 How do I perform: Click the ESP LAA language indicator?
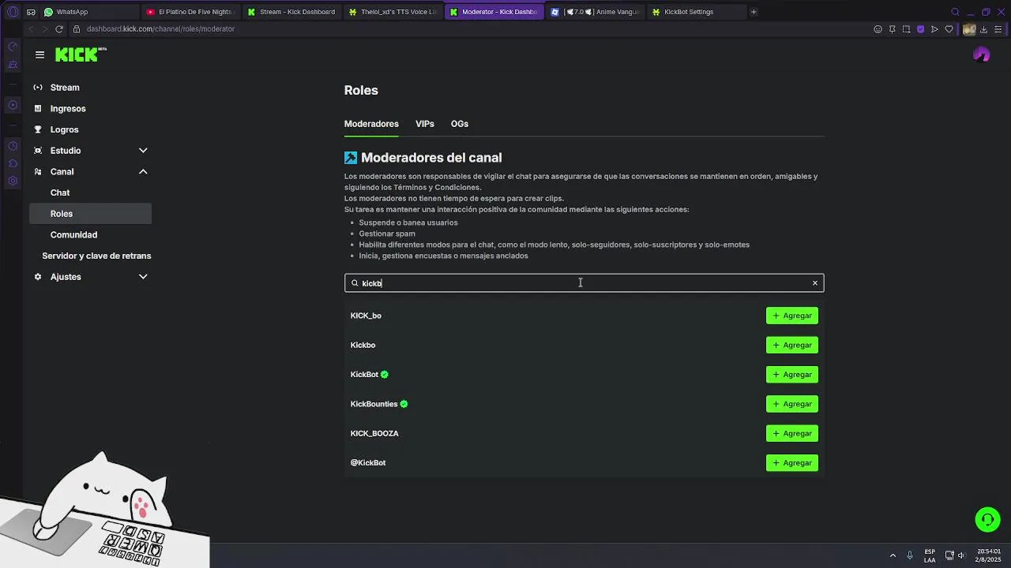tap(930, 555)
